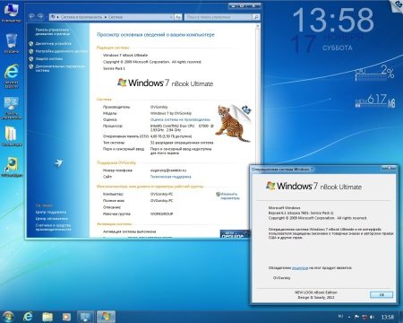Open System protection sidebar link
This screenshot has width=403, height=323.
49,59
